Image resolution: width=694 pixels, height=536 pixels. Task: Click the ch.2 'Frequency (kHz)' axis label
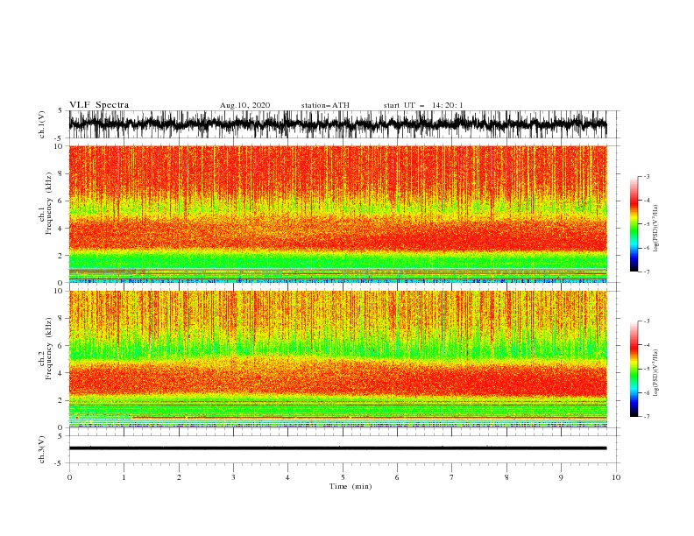(49, 349)
